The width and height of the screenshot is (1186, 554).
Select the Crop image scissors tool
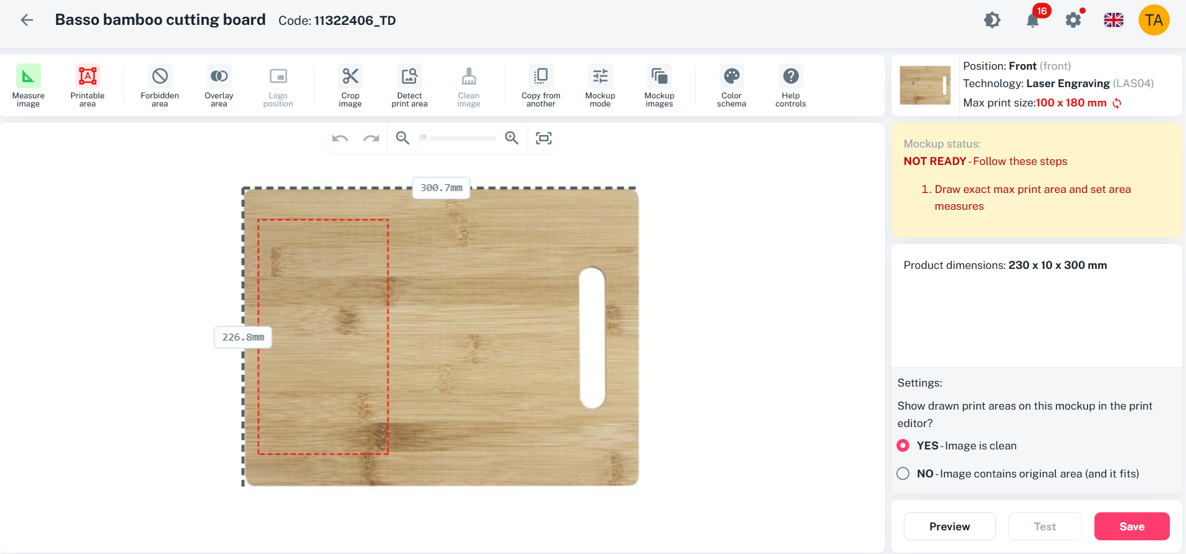coord(350,86)
